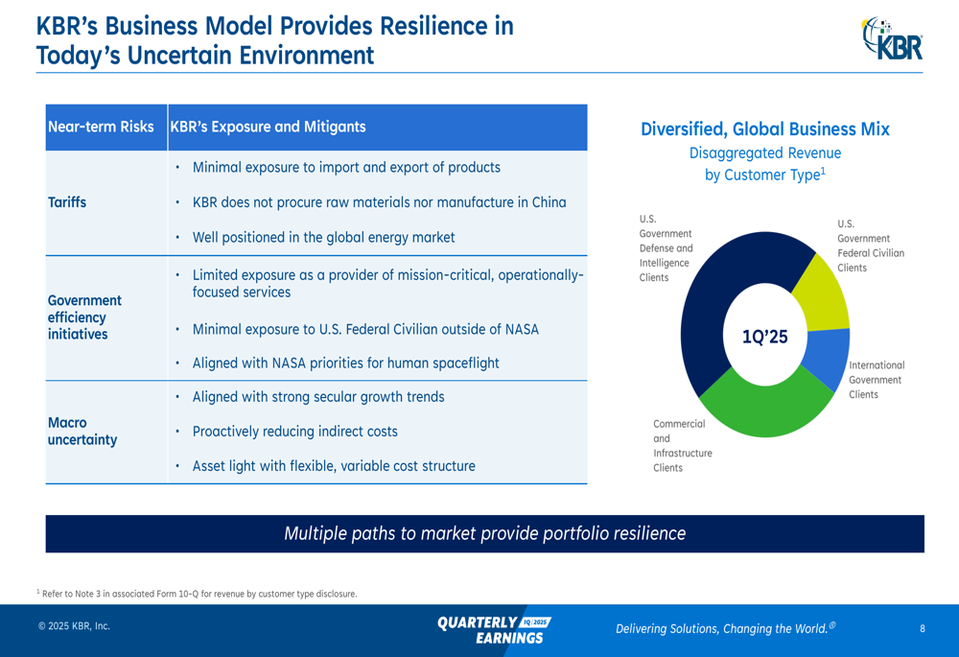The height and width of the screenshot is (657, 959).
Task: Click "Minimal exposure to import and export of products"
Action: click(x=346, y=168)
